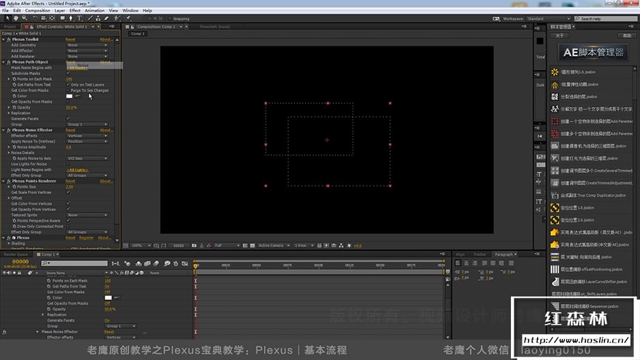Open Add Geometry dropdown
The height and width of the screenshot is (360, 640).
click(x=87, y=45)
